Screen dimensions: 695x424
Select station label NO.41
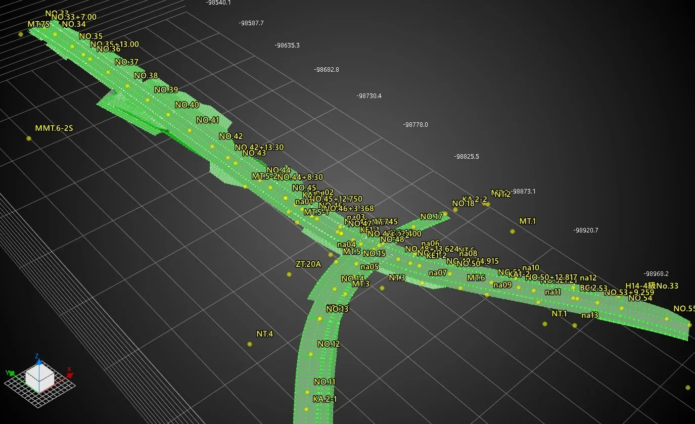tap(208, 120)
